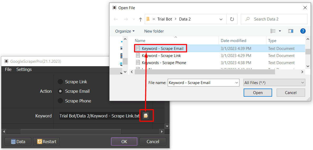
Task: Expand the hidden path chevron before Trial Bot
Action: point(154,19)
